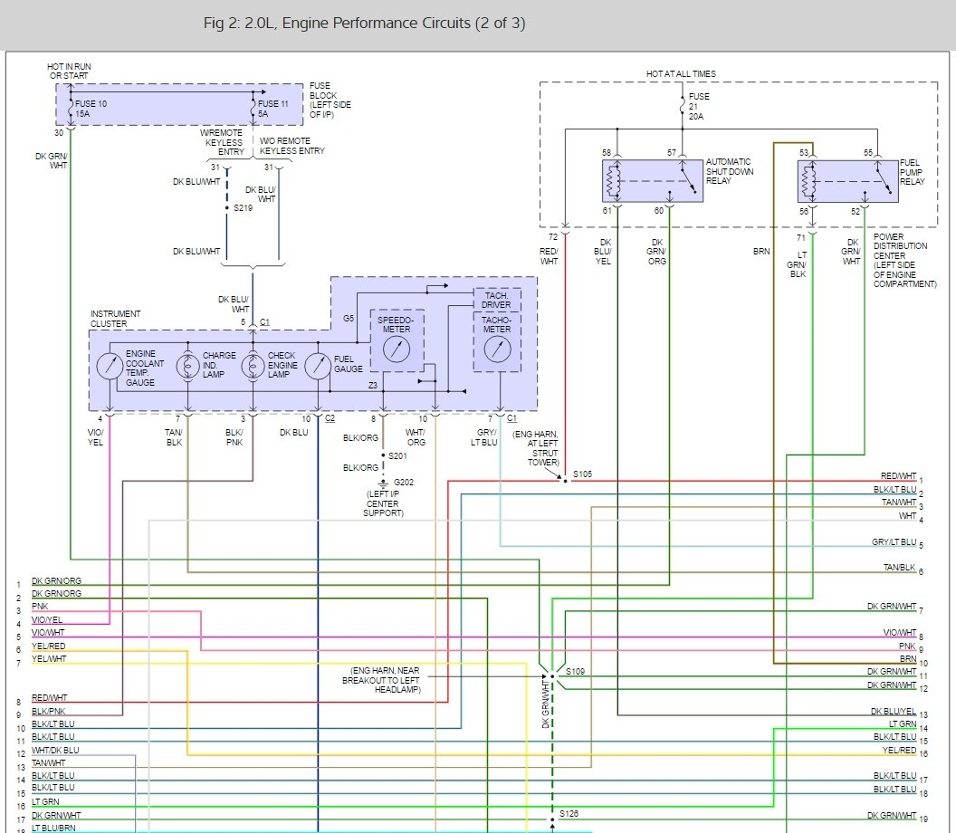Click the Tach Driver box
Viewport: 956px width, 833px height.
coord(497,300)
